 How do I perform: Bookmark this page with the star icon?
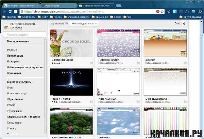point(162,12)
